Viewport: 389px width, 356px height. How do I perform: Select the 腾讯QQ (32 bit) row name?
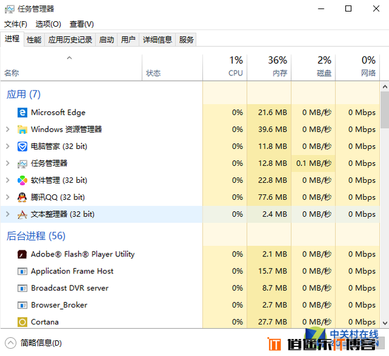tap(58, 197)
